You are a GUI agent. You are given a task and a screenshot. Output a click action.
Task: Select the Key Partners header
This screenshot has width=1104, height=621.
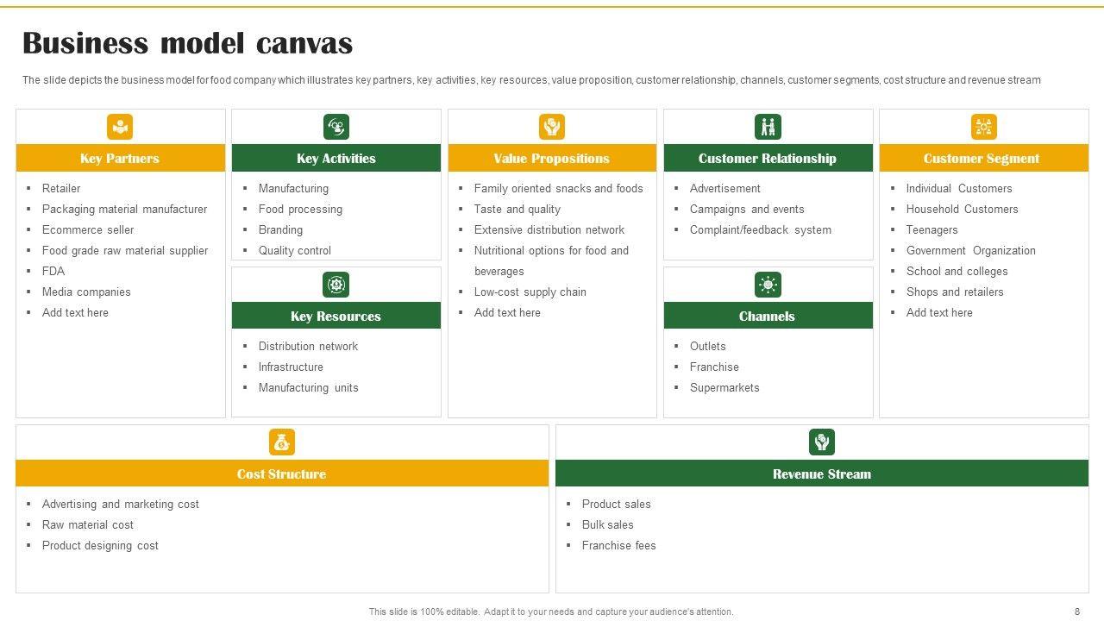pyautogui.click(x=120, y=158)
